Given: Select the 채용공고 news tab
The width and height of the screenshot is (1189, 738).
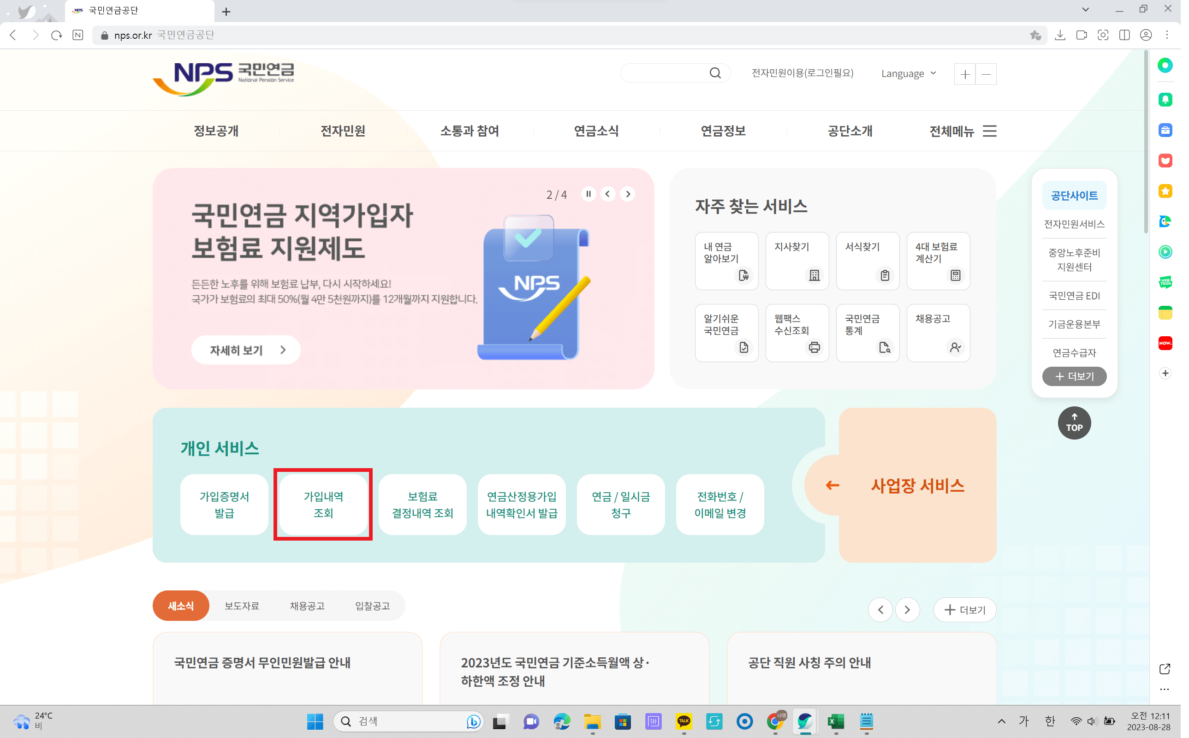Looking at the screenshot, I should 307,606.
